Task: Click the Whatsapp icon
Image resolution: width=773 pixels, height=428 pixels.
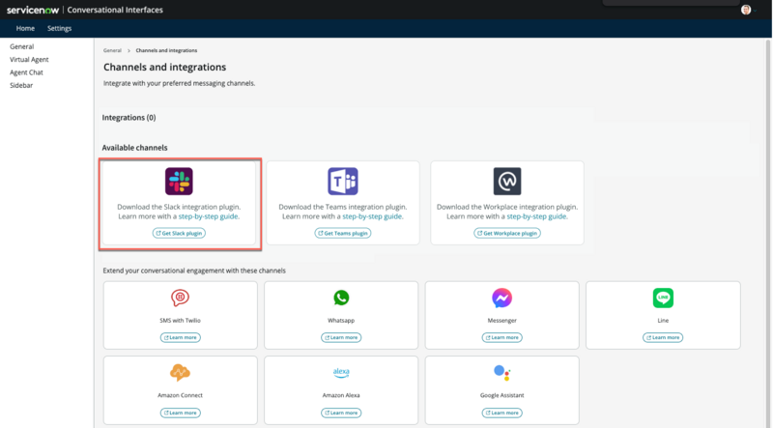Action: pyautogui.click(x=341, y=298)
